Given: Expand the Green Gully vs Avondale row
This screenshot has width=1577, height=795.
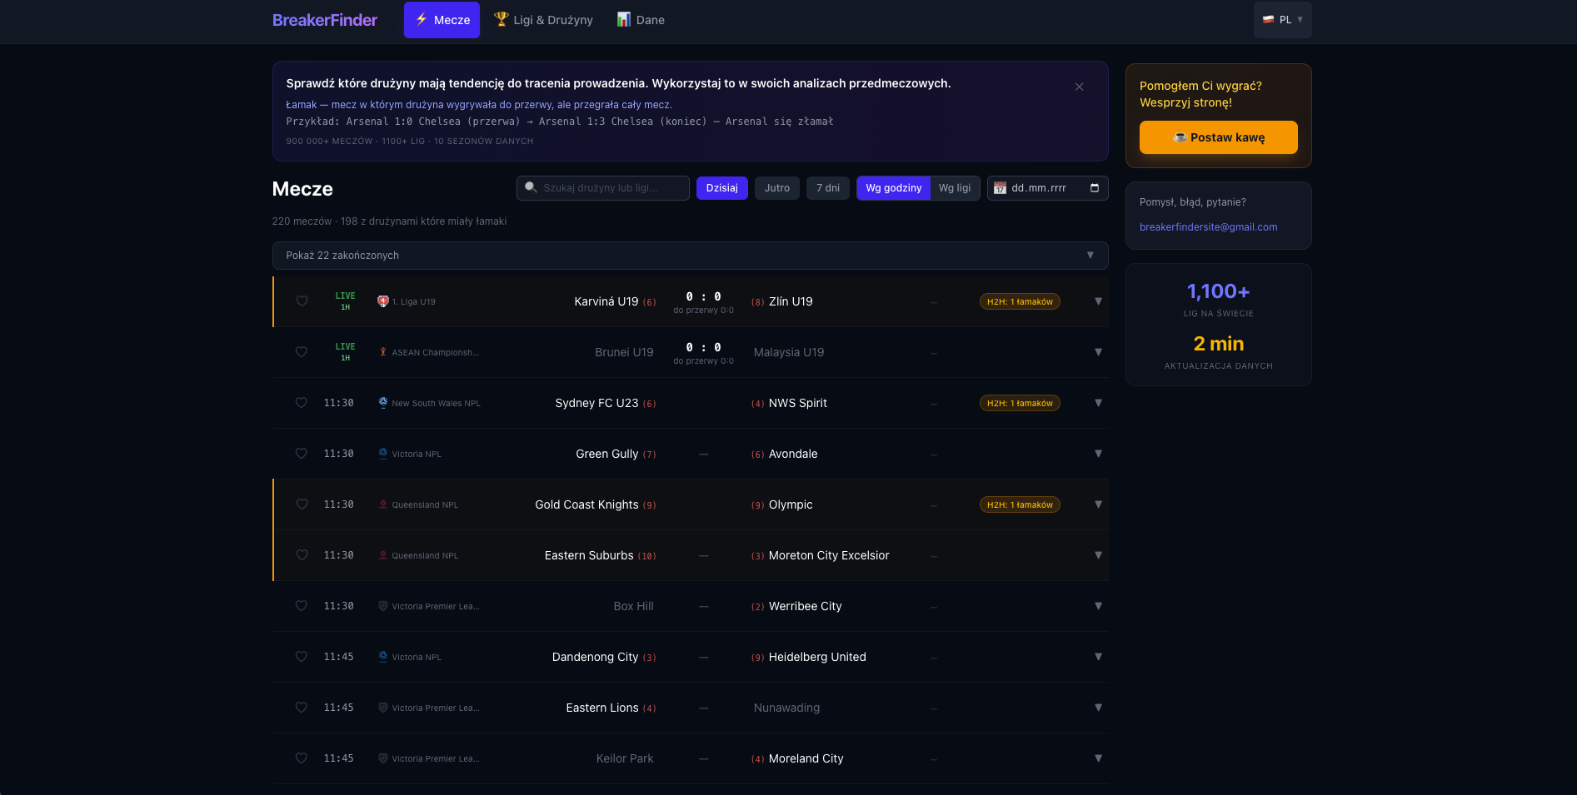Looking at the screenshot, I should [x=1098, y=454].
